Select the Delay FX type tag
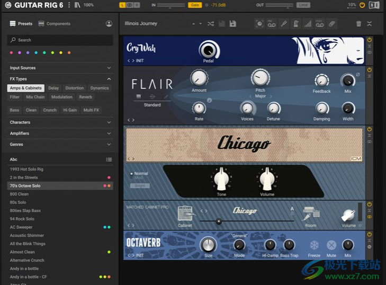The image size is (386, 285). click(53, 88)
